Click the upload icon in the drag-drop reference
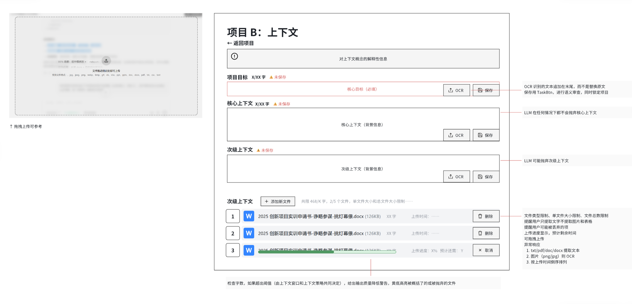 tap(106, 61)
